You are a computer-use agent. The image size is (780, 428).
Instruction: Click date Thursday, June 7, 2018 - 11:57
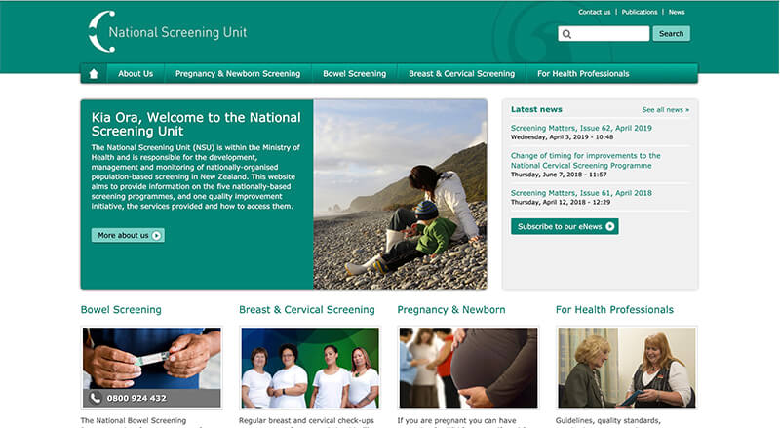pyautogui.click(x=559, y=175)
